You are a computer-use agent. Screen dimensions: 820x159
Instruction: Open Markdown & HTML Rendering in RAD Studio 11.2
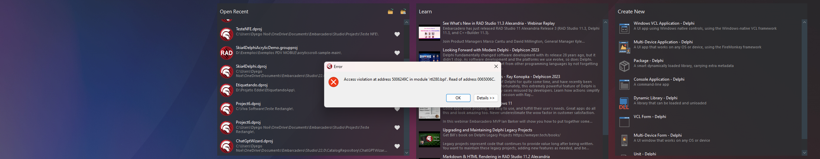(496, 156)
